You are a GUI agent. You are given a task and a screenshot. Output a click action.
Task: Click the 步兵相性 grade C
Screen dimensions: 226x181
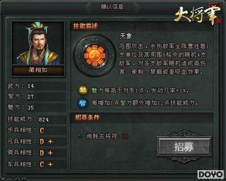click(42, 131)
